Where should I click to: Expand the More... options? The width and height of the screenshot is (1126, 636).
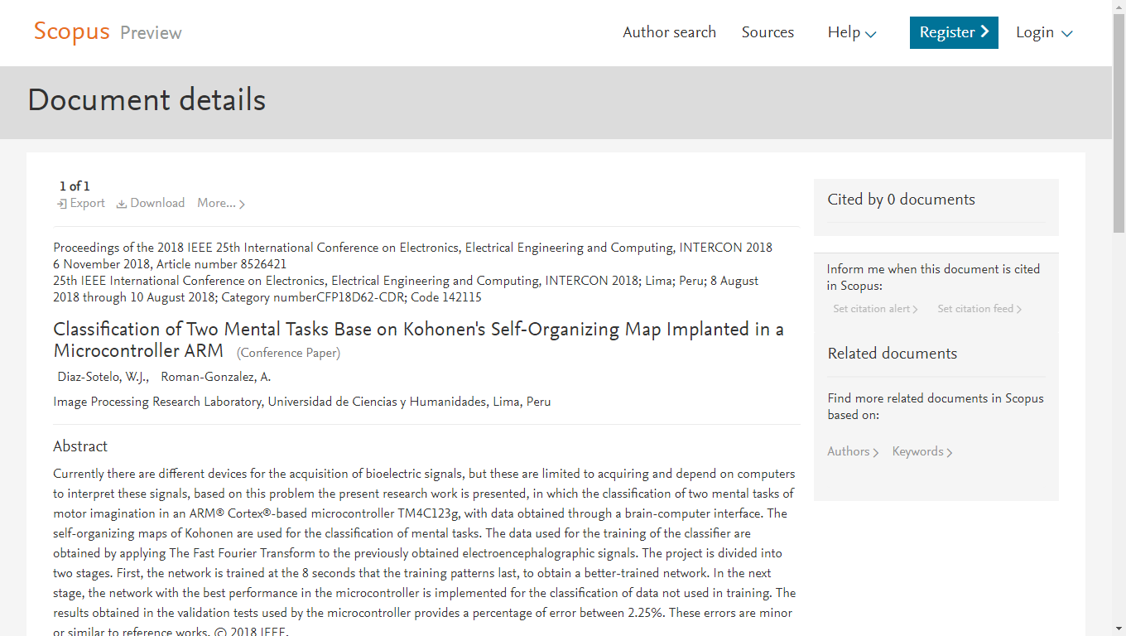[221, 204]
